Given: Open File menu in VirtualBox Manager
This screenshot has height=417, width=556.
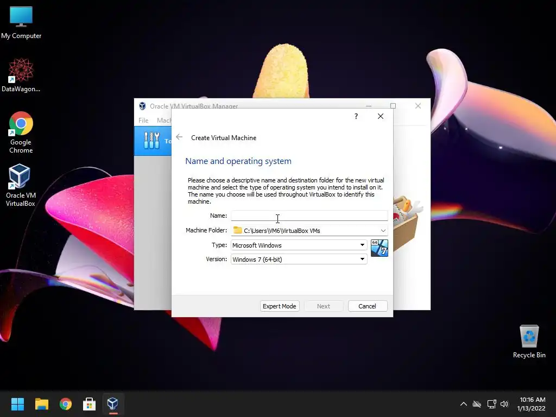Looking at the screenshot, I should (x=143, y=120).
